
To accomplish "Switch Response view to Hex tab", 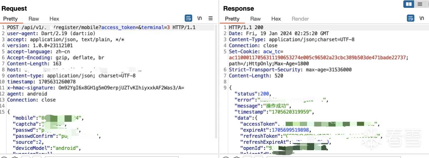I will [276, 19].
